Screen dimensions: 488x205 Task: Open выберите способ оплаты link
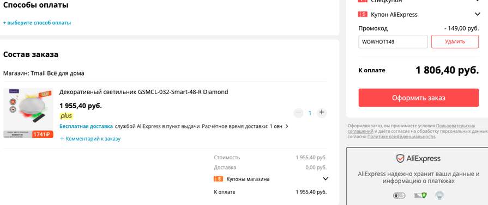pos(37,23)
